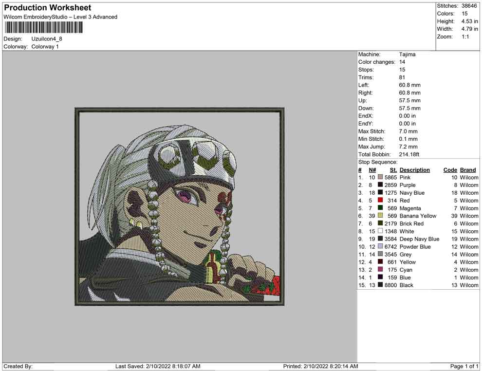Click the Deep Navy Blue color swatch
This screenshot has height=371, width=482.
pyautogui.click(x=380, y=239)
